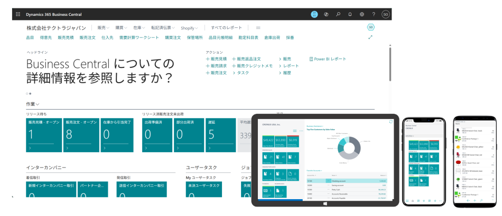Open the SD user account avatar
This screenshot has height=216, width=502.
click(386, 14)
